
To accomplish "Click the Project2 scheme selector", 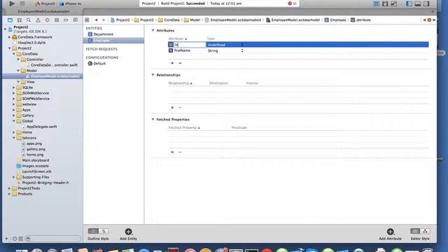I will (45, 3).
